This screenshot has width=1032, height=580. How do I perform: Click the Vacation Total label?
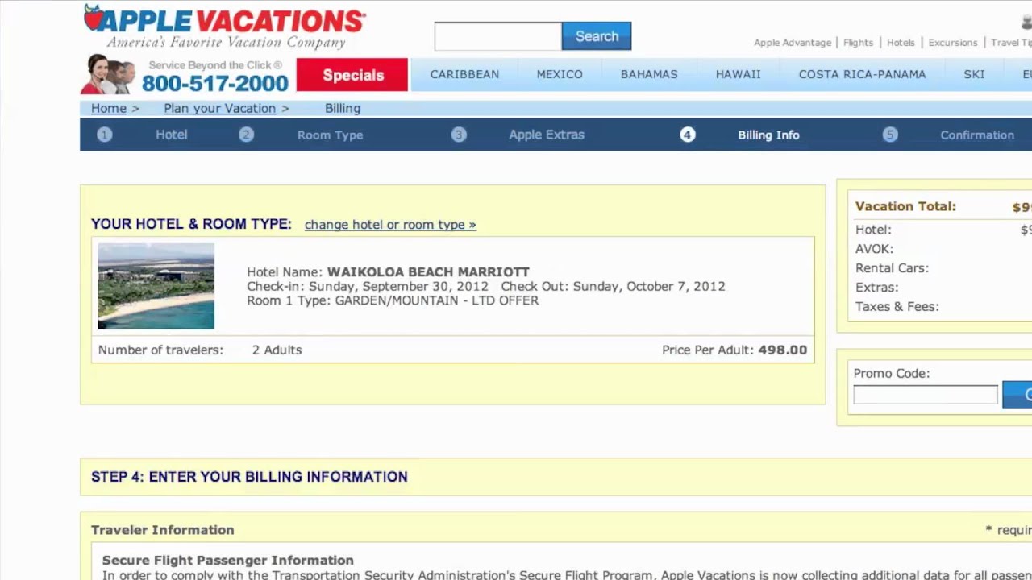click(x=905, y=206)
